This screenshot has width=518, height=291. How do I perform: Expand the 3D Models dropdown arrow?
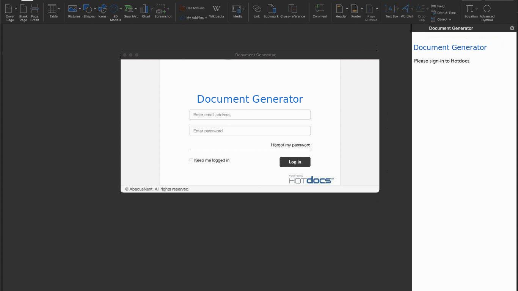(x=121, y=8)
